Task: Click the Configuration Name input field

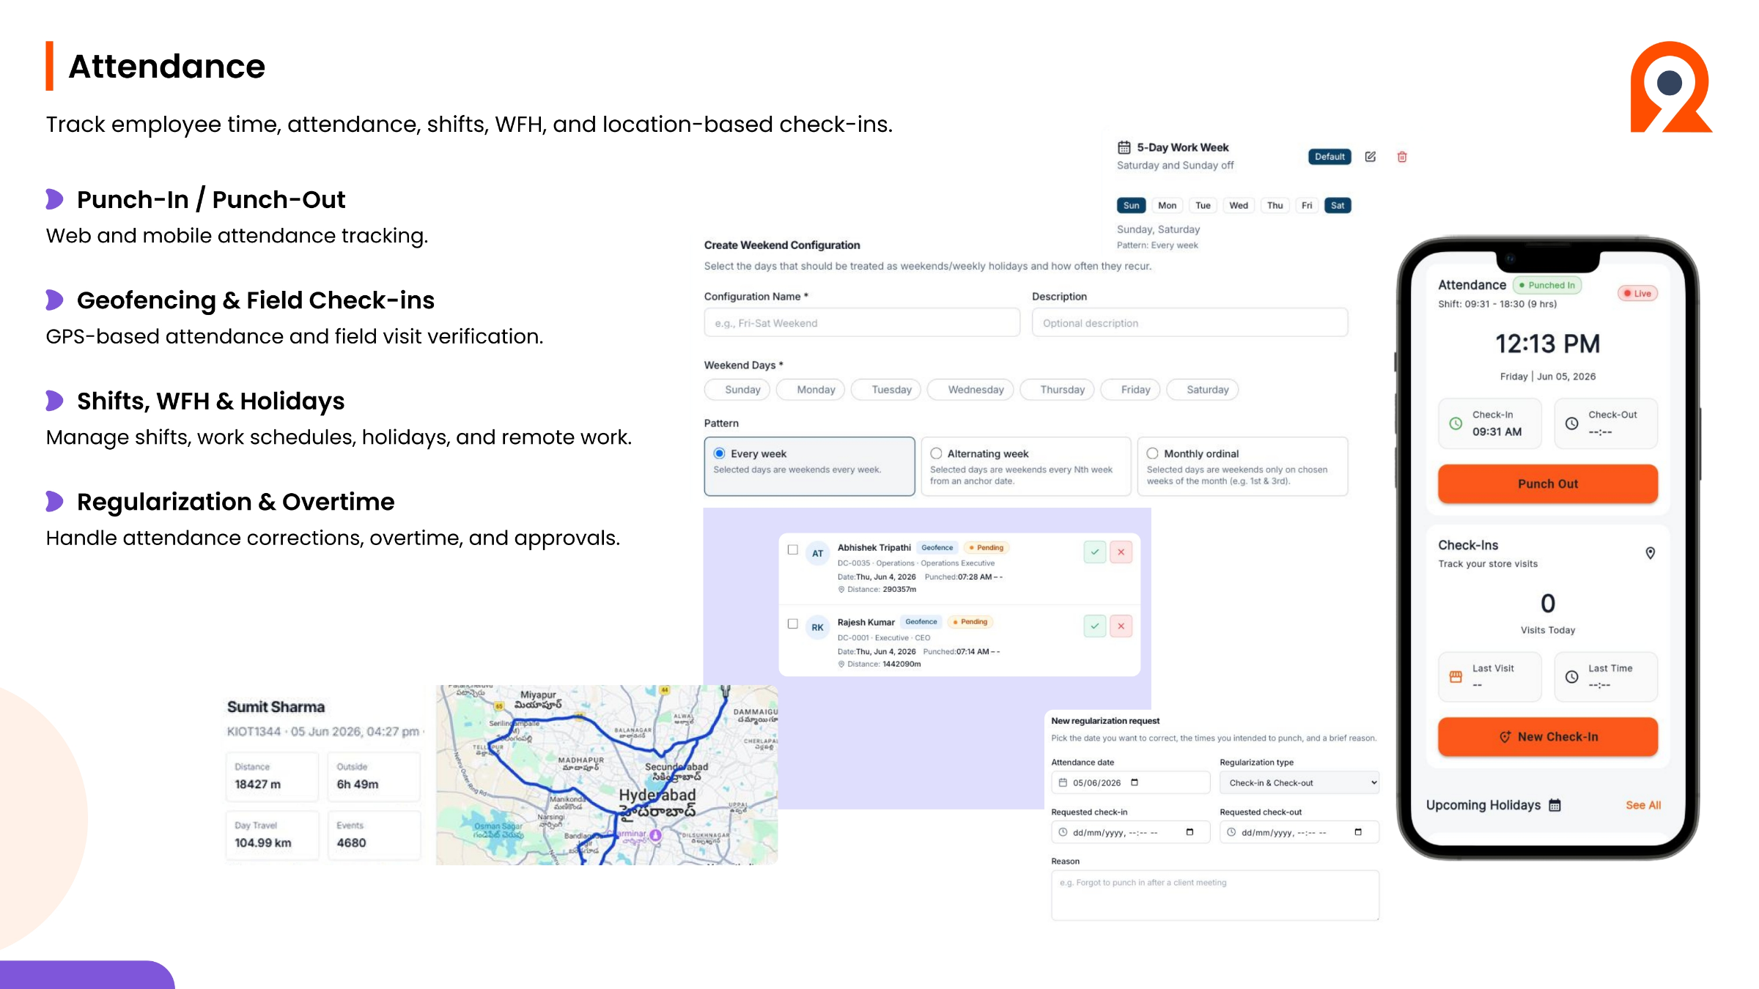Action: point(862,323)
